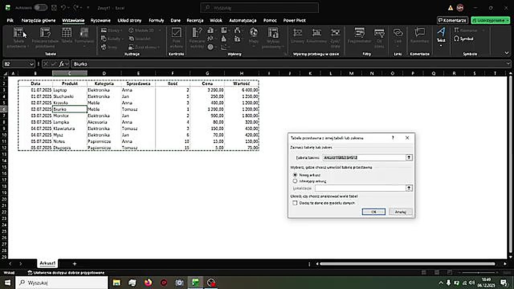Click the Polecane tabele przestawne icon
The width and height of the screenshot is (514, 289).
[45, 33]
